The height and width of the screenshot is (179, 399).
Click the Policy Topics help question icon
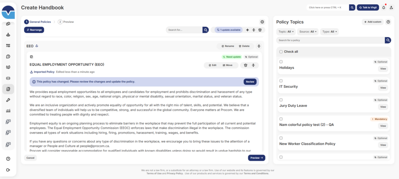[388, 22]
